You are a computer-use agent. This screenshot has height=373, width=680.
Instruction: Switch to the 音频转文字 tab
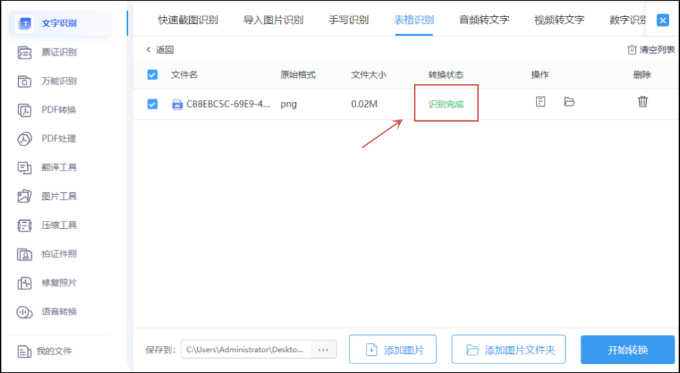(484, 20)
